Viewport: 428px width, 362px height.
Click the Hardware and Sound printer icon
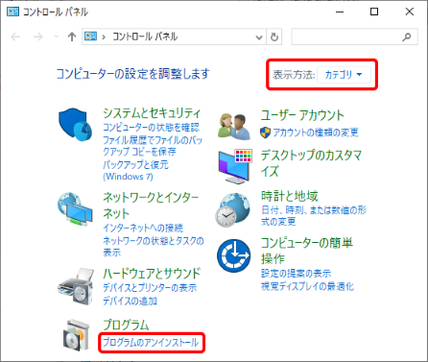click(76, 287)
